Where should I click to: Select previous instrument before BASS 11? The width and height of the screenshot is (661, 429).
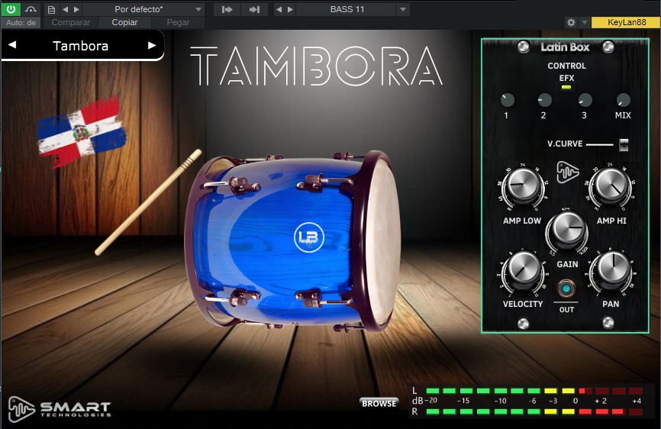tap(279, 9)
